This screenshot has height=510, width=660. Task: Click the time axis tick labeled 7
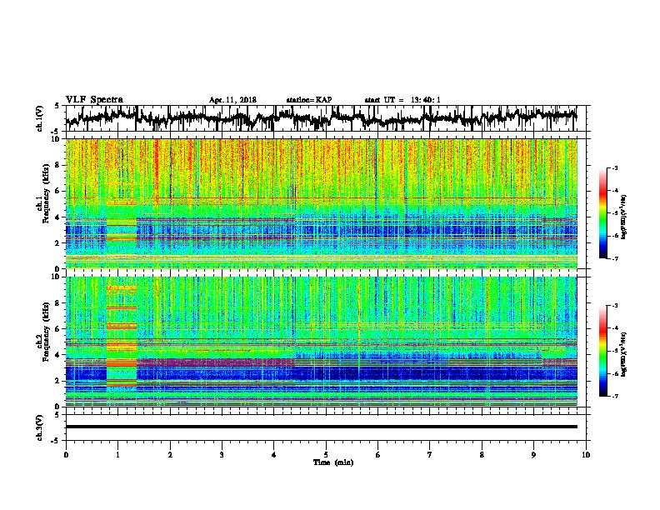pos(430,455)
